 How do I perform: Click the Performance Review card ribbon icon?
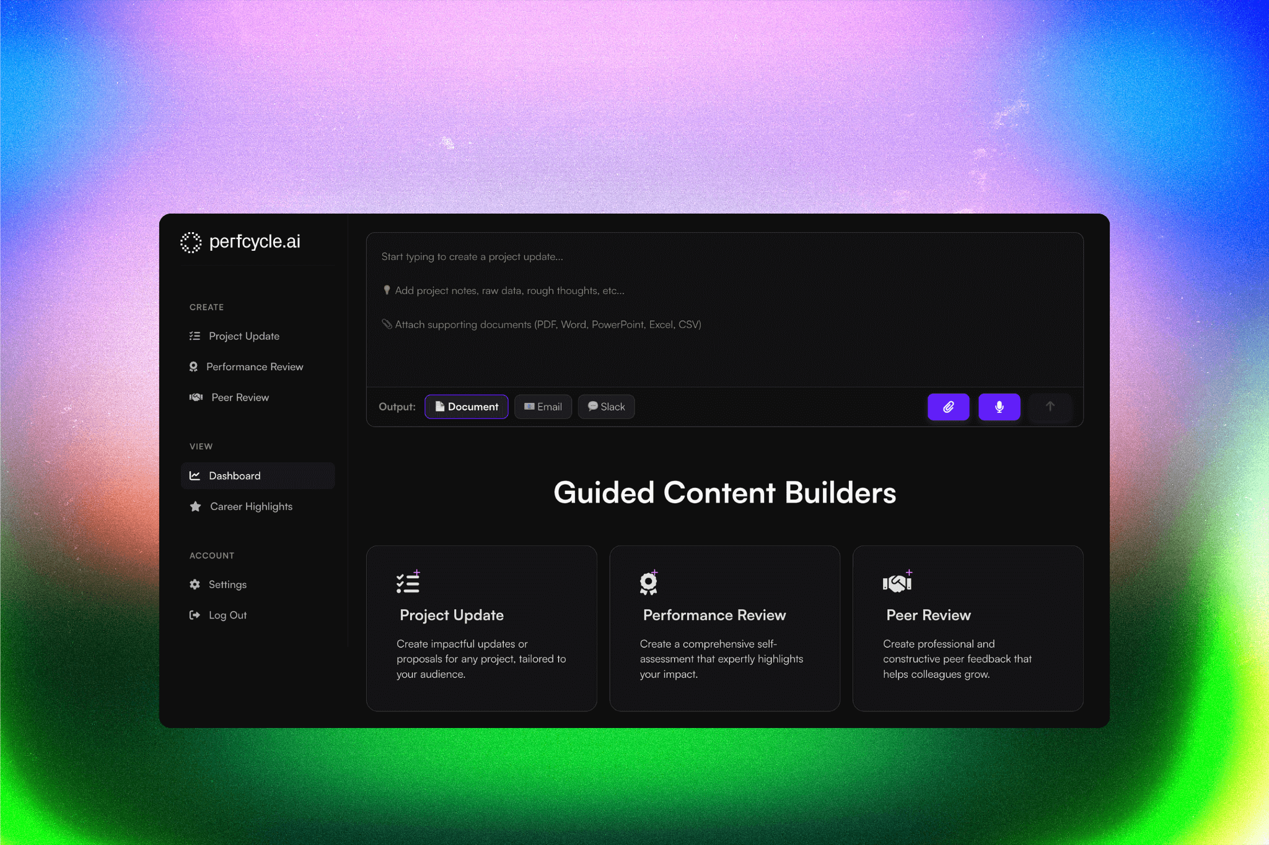(x=648, y=583)
